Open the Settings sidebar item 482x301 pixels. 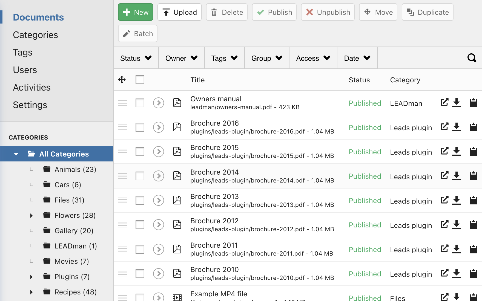(x=30, y=105)
